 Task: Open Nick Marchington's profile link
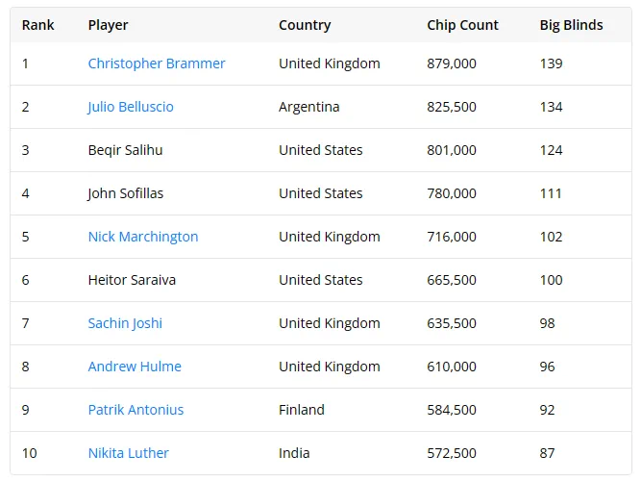coord(143,237)
